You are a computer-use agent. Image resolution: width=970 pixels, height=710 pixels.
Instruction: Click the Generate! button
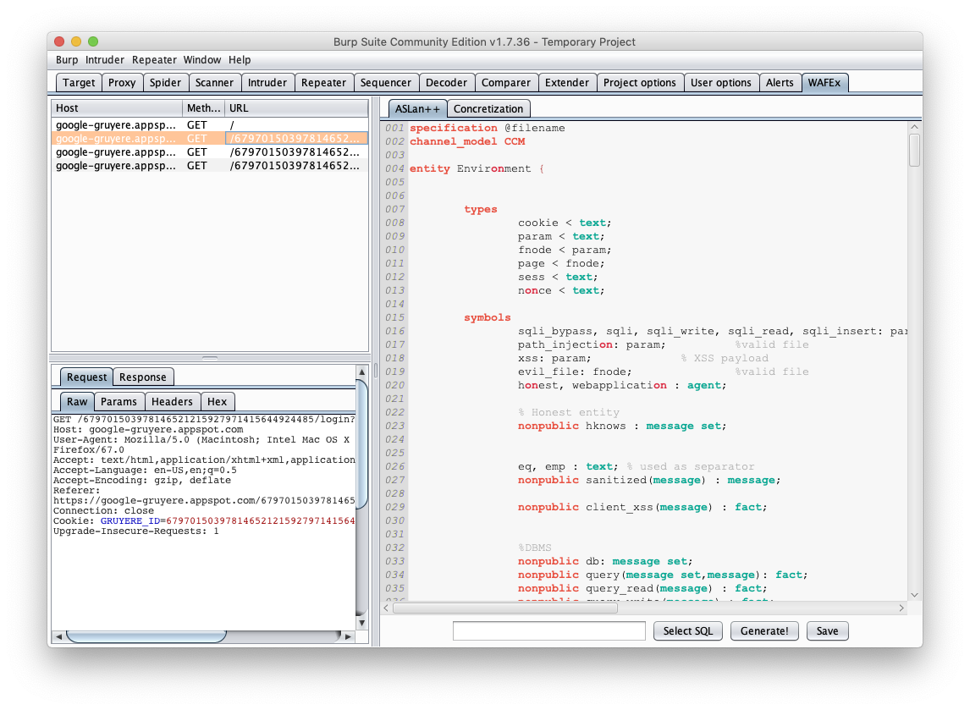click(x=764, y=631)
